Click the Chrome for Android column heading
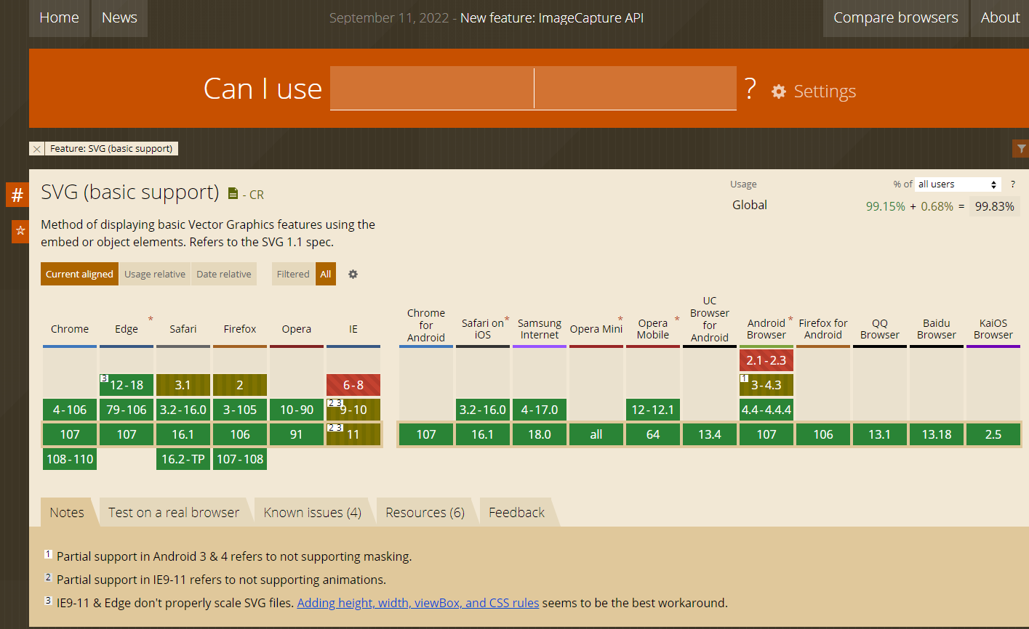1029x629 pixels. coord(426,325)
